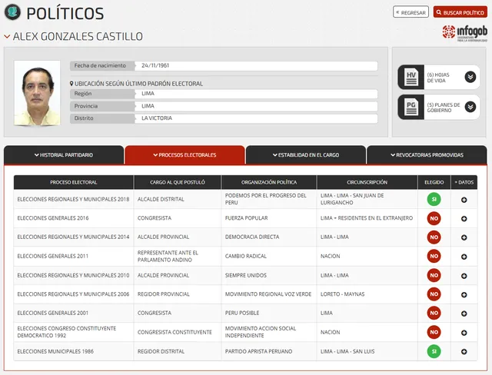The height and width of the screenshot is (375, 492).
Task: Click the Elegido column header
Action: click(434, 182)
